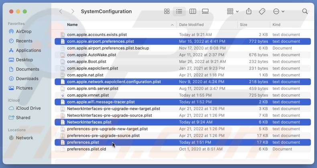Select com.apple.Boot.plist file
Image resolution: width=317 pixels, height=168 pixels.
pyautogui.click(x=183, y=61)
